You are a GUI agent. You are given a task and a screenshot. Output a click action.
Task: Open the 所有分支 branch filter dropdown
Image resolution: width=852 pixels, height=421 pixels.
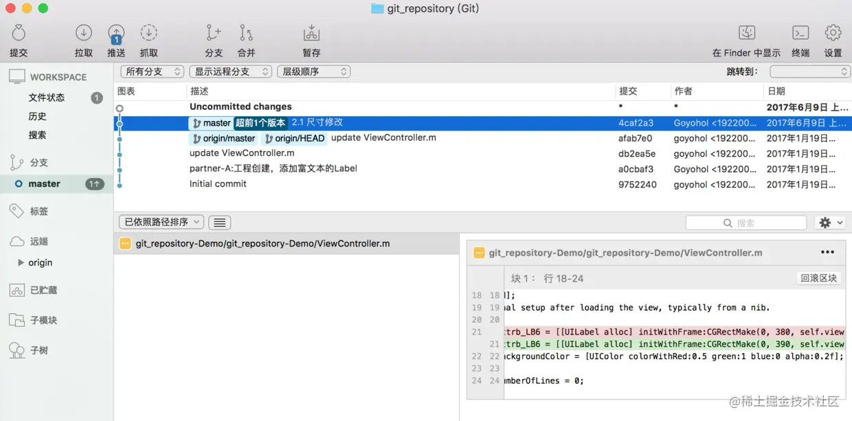tap(153, 71)
